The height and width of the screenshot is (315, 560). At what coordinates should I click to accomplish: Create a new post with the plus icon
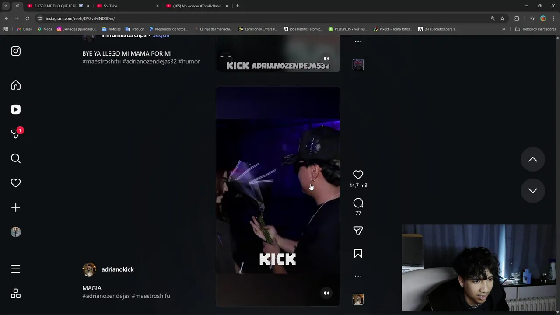pos(16,207)
